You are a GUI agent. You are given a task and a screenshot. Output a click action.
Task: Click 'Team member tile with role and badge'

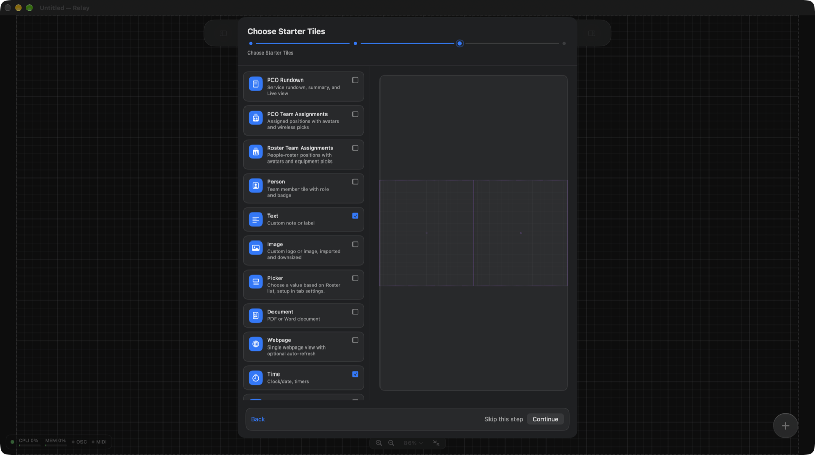click(x=298, y=192)
